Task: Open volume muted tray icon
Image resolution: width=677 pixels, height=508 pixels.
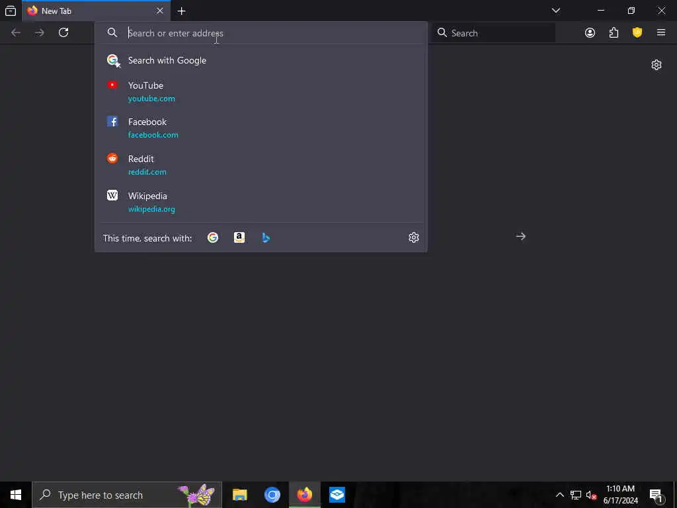Action: 591,495
